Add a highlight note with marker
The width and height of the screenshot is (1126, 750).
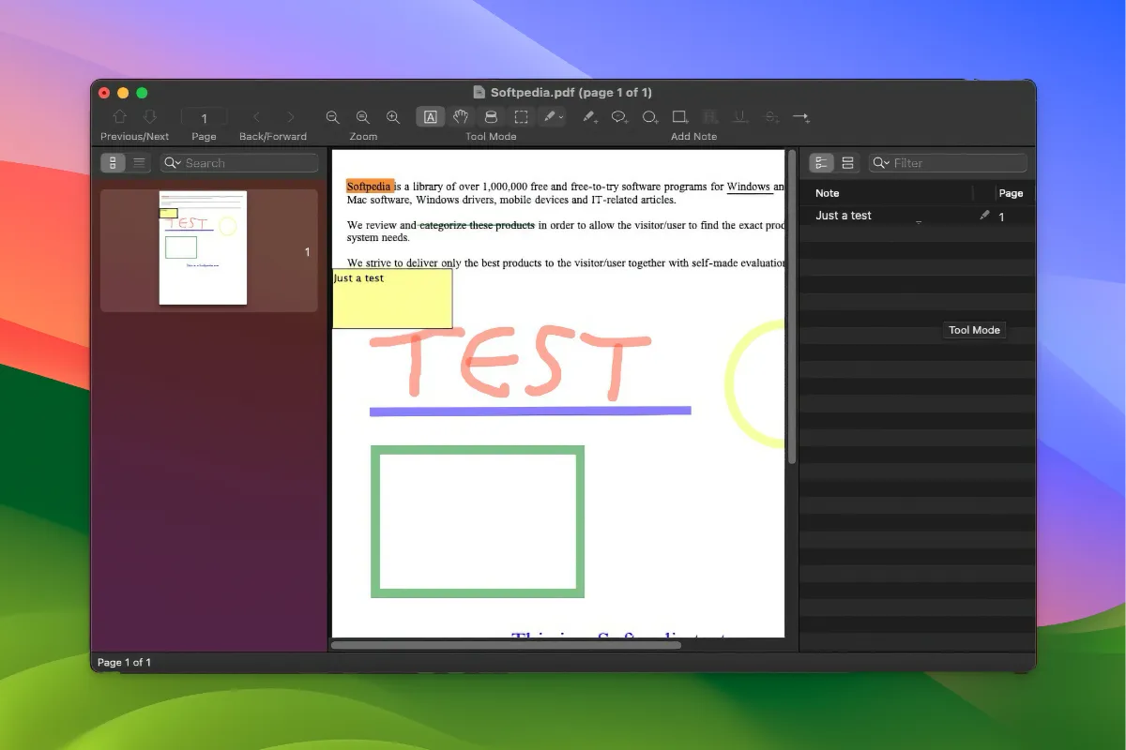(x=589, y=117)
